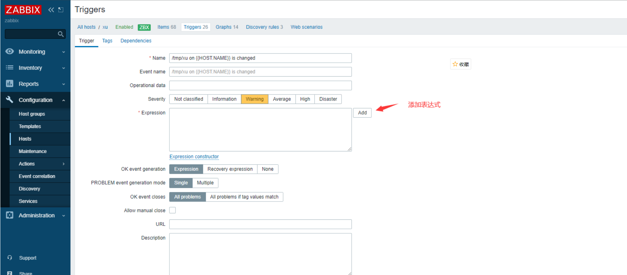Open the xu host link
The image size is (627, 275).
(x=105, y=27)
